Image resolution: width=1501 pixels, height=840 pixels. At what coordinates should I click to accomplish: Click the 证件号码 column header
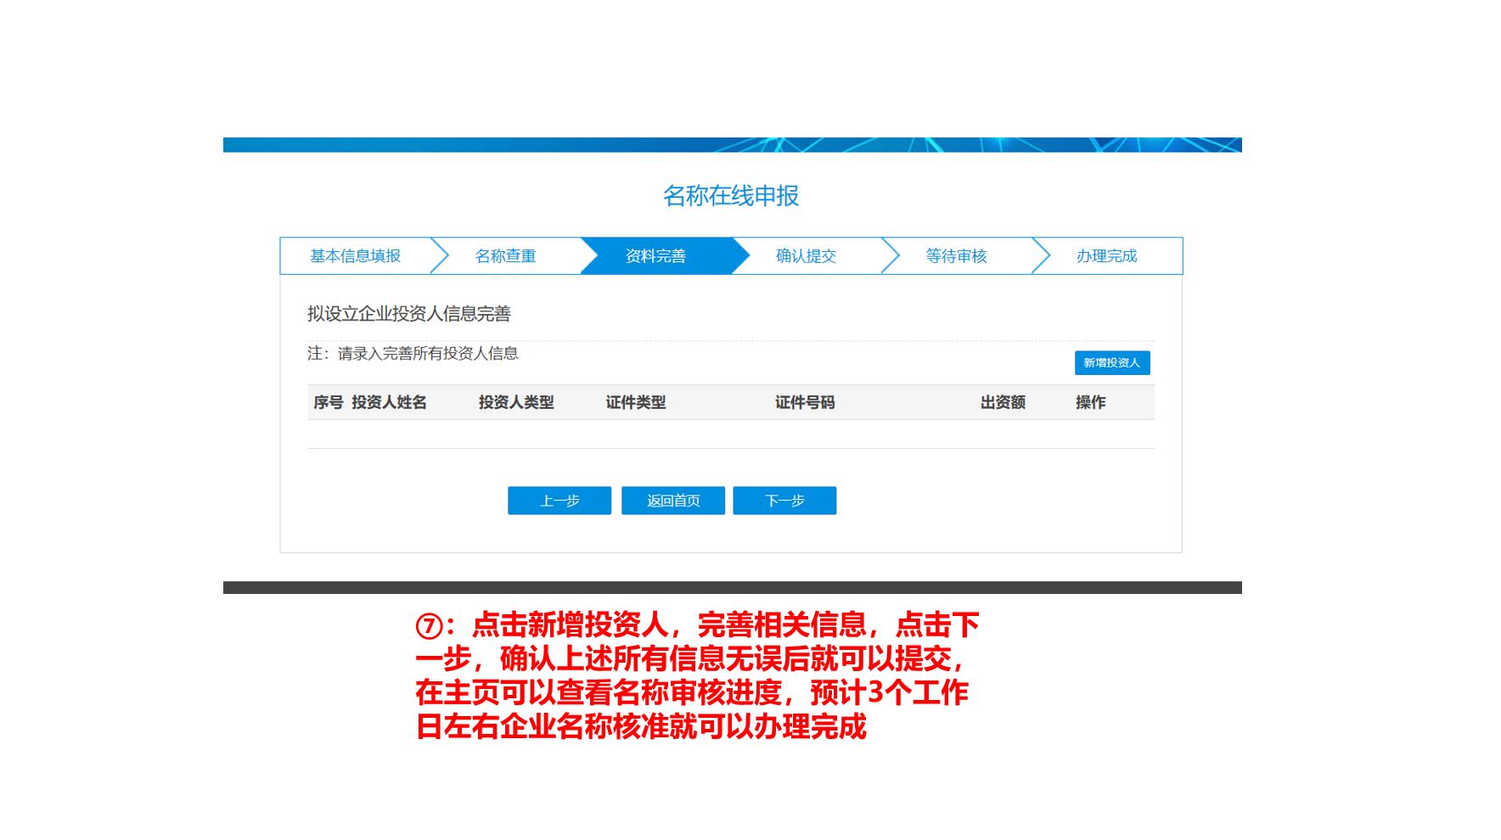pos(805,403)
